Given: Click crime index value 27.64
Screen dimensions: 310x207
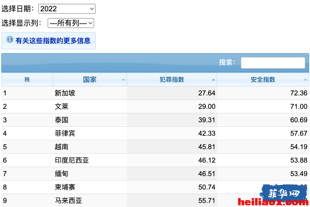Looking at the screenshot, I should click(x=207, y=93).
